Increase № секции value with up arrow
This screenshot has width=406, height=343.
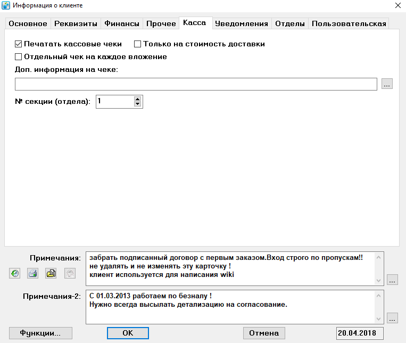point(137,99)
